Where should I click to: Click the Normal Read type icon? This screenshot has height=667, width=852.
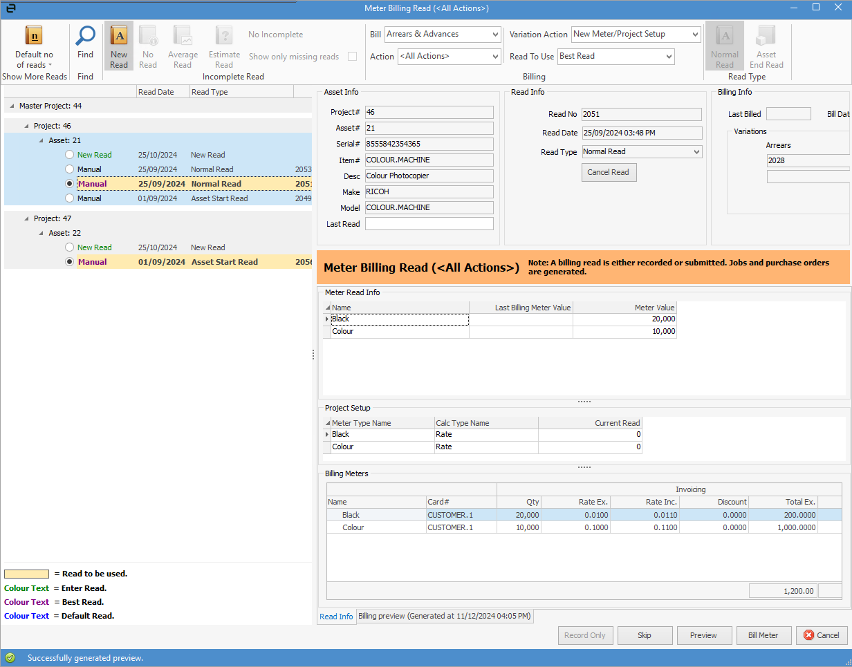(724, 36)
